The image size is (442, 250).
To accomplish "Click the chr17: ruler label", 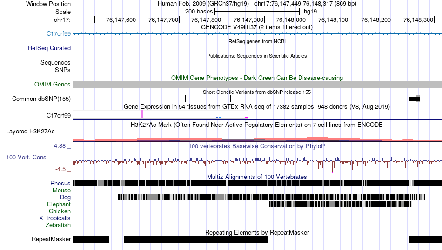I will pos(62,20).
